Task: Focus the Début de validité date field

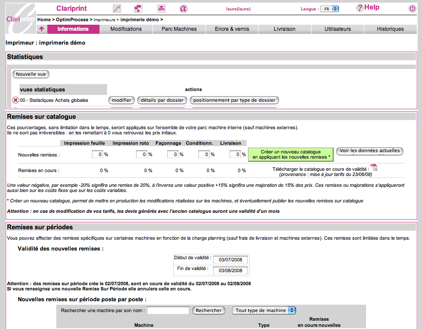Action: [x=230, y=260]
